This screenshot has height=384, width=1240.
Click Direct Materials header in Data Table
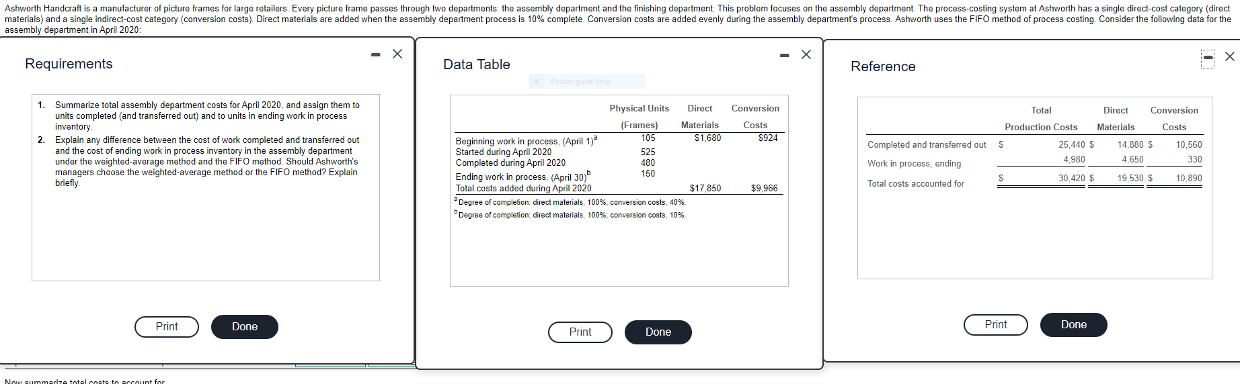point(700,117)
